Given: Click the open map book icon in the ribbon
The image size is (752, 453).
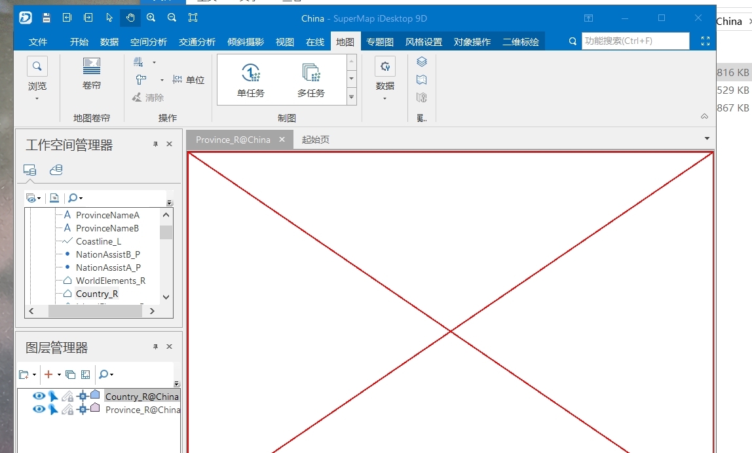Looking at the screenshot, I should 422,80.
